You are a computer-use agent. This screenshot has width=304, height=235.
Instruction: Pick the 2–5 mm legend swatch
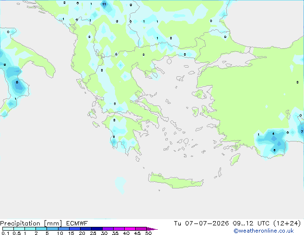click(41, 229)
